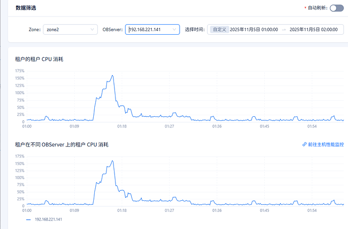Click start time 2025年11月5日 01:00:00 field
348x229 pixels.
(254, 30)
